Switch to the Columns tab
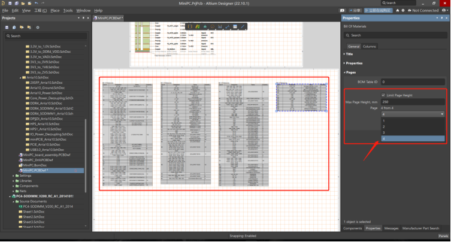The image size is (451, 242). point(370,46)
